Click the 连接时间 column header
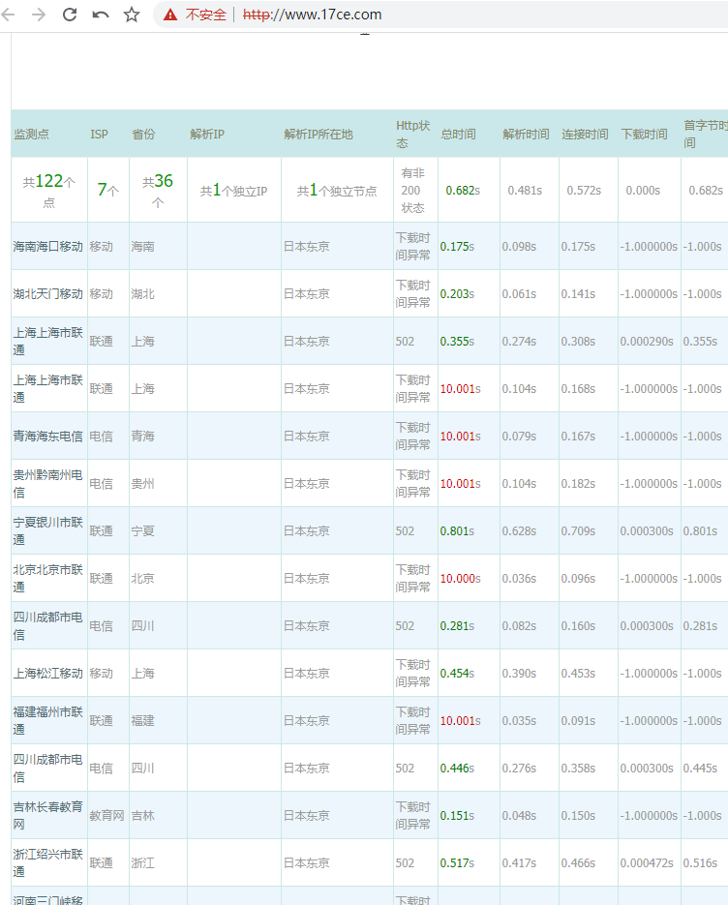Image resolution: width=728 pixels, height=905 pixels. coord(585,135)
